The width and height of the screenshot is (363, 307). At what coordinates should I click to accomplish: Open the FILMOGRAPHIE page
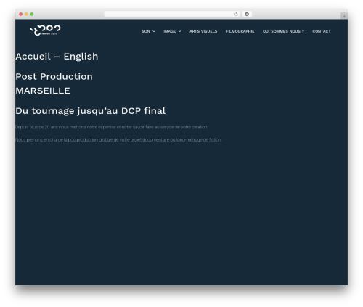tap(240, 31)
